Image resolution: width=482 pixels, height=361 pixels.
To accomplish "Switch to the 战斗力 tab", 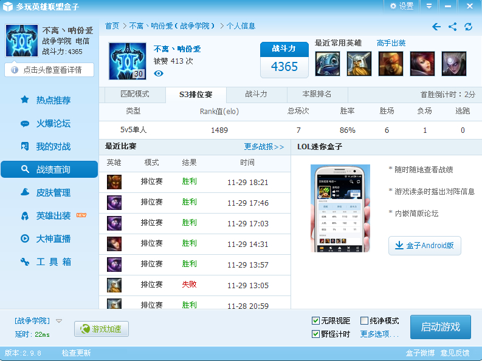I will coord(256,94).
